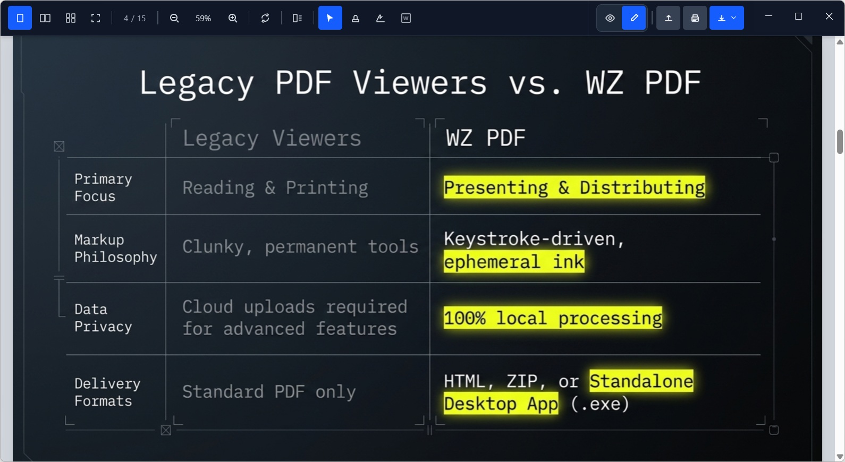Click the page number field 4 / 15
This screenshot has width=845, height=462.
coord(134,18)
